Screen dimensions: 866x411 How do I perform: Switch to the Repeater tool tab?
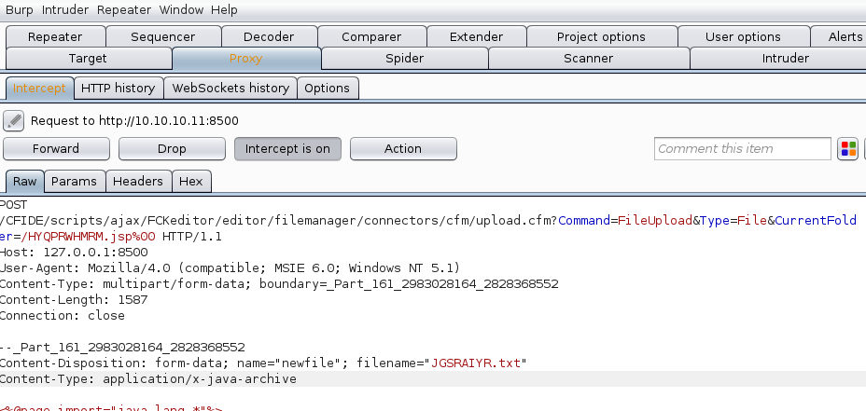point(55,37)
